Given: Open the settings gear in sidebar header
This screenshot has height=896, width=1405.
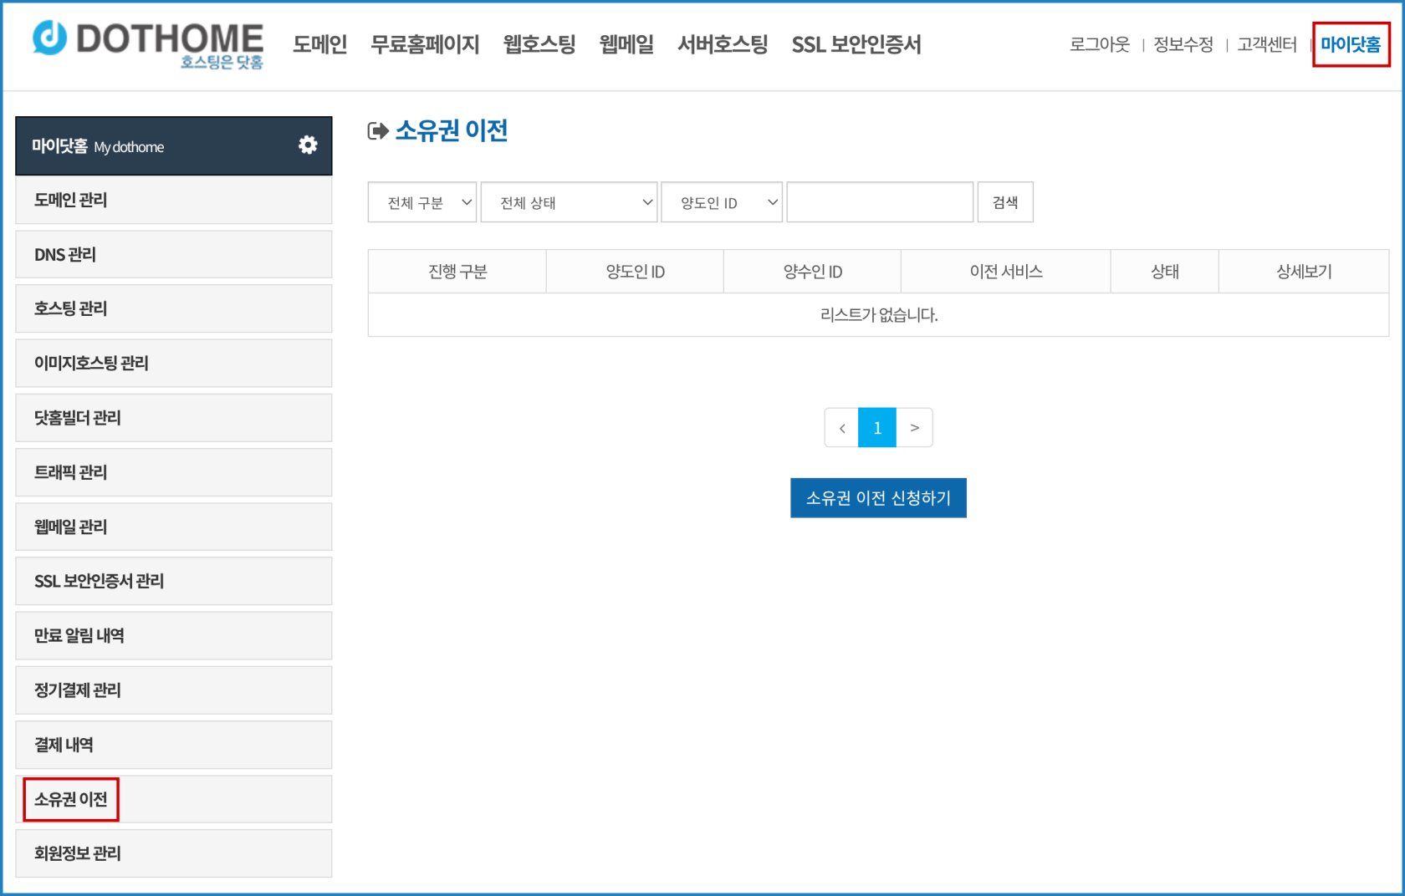Looking at the screenshot, I should pos(308,145).
